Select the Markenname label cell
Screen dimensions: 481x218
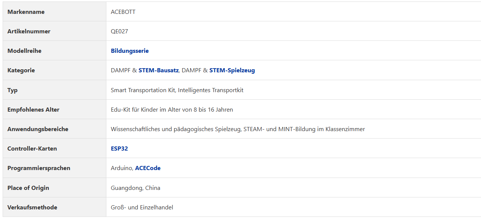(54, 12)
